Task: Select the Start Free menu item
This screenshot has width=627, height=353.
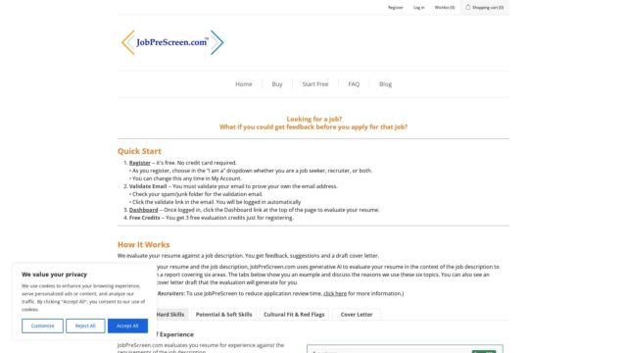Action: (x=315, y=84)
